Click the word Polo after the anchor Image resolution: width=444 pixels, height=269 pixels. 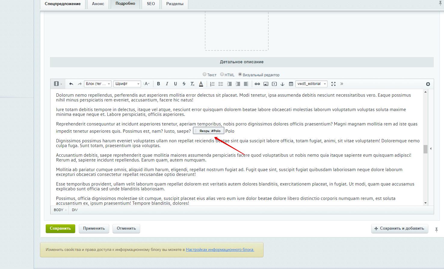tap(230, 131)
